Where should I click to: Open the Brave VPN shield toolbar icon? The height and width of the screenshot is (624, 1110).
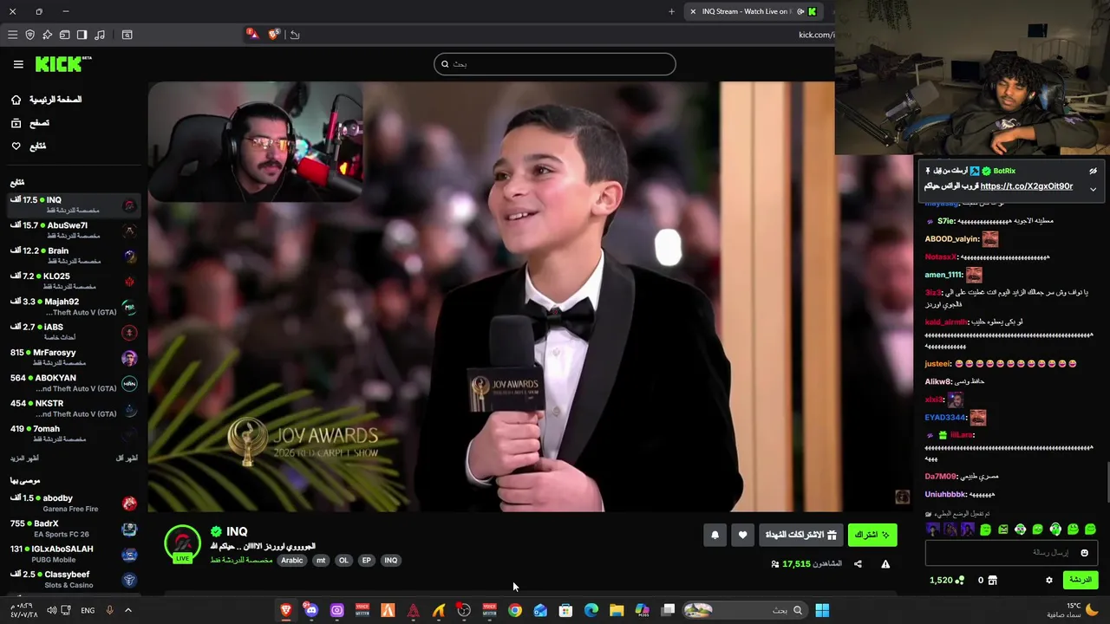[29, 35]
